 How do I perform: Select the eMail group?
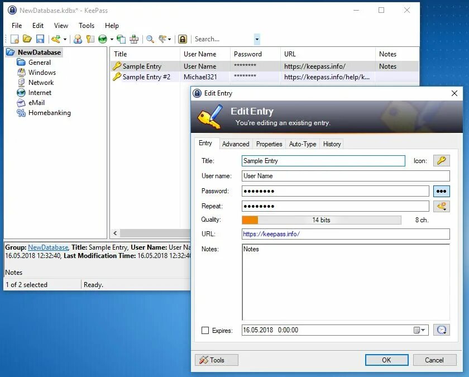pos(36,103)
